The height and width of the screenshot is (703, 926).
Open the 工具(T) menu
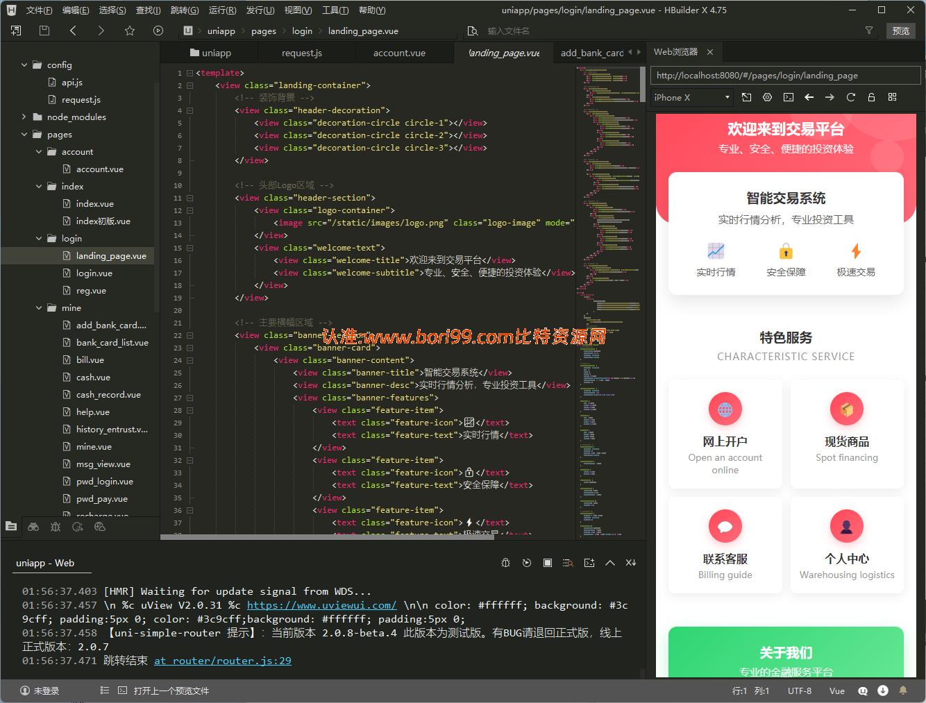[x=335, y=10]
